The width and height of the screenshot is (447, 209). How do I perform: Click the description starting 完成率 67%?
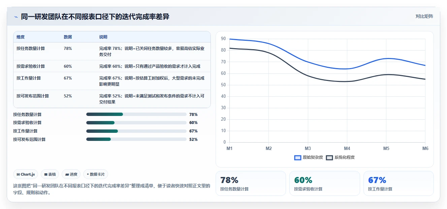[x=152, y=81]
